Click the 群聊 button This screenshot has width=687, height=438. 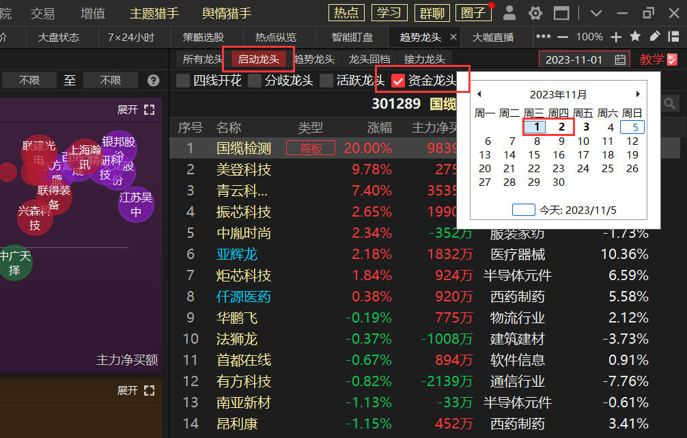point(432,13)
